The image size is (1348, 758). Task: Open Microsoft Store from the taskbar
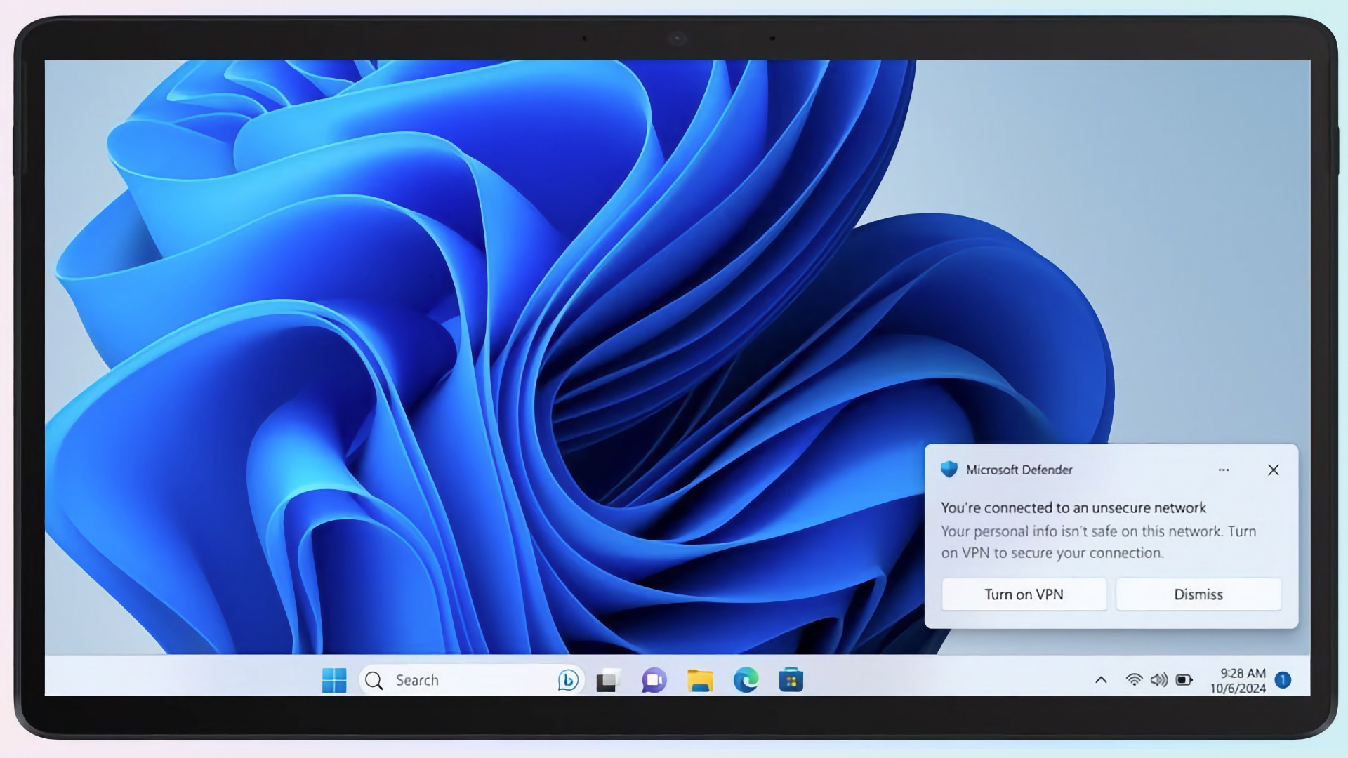pyautogui.click(x=791, y=680)
